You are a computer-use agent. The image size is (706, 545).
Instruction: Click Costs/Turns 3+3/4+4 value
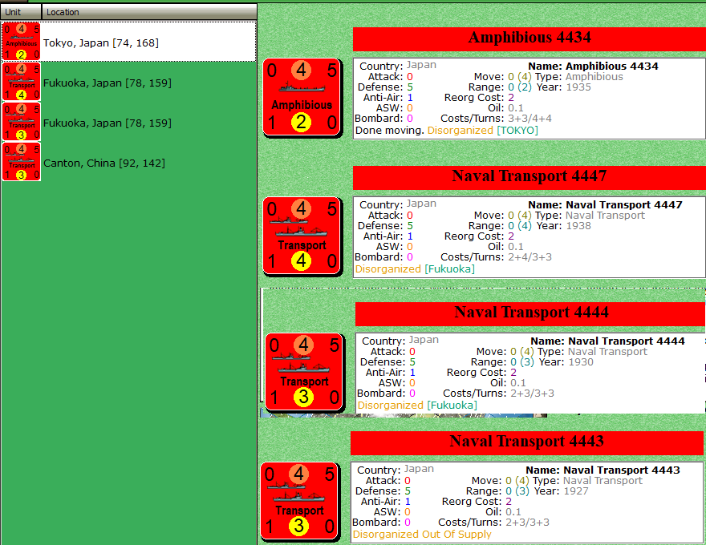tap(529, 119)
